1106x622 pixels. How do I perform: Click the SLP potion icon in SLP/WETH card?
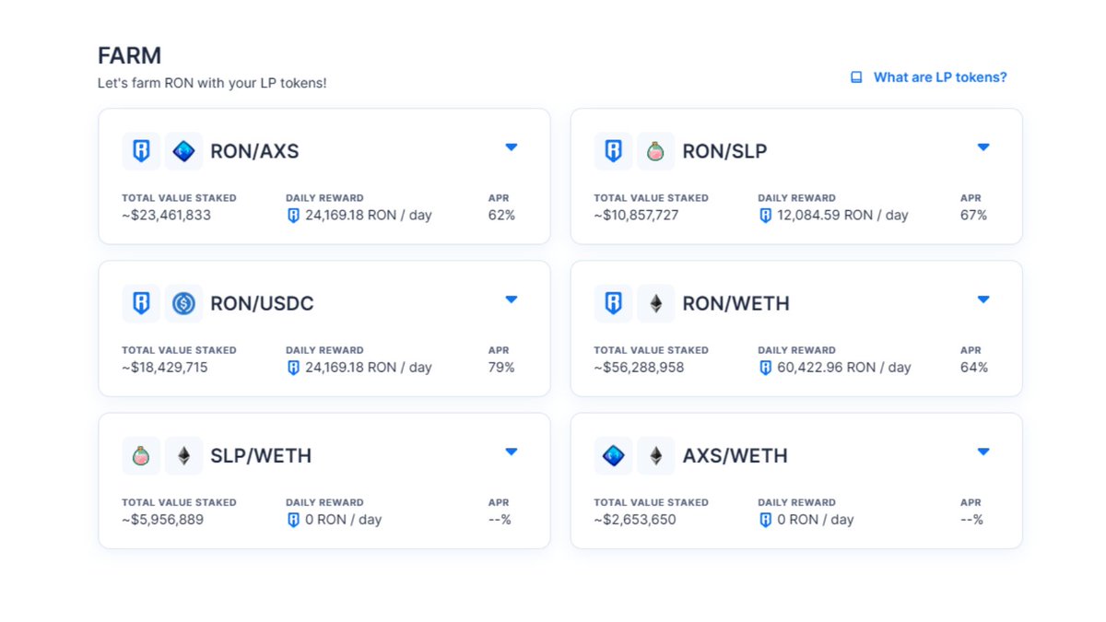141,455
